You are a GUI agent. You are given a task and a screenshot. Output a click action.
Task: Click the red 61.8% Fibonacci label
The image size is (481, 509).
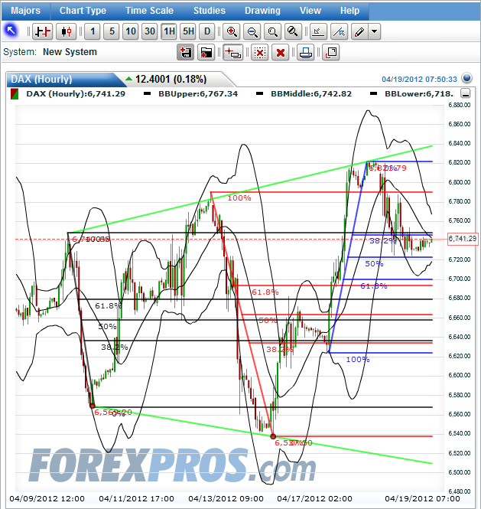point(265,292)
